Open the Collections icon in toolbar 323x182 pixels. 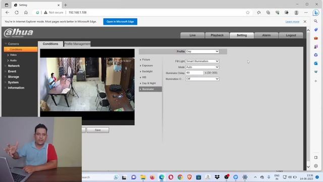[268, 13]
